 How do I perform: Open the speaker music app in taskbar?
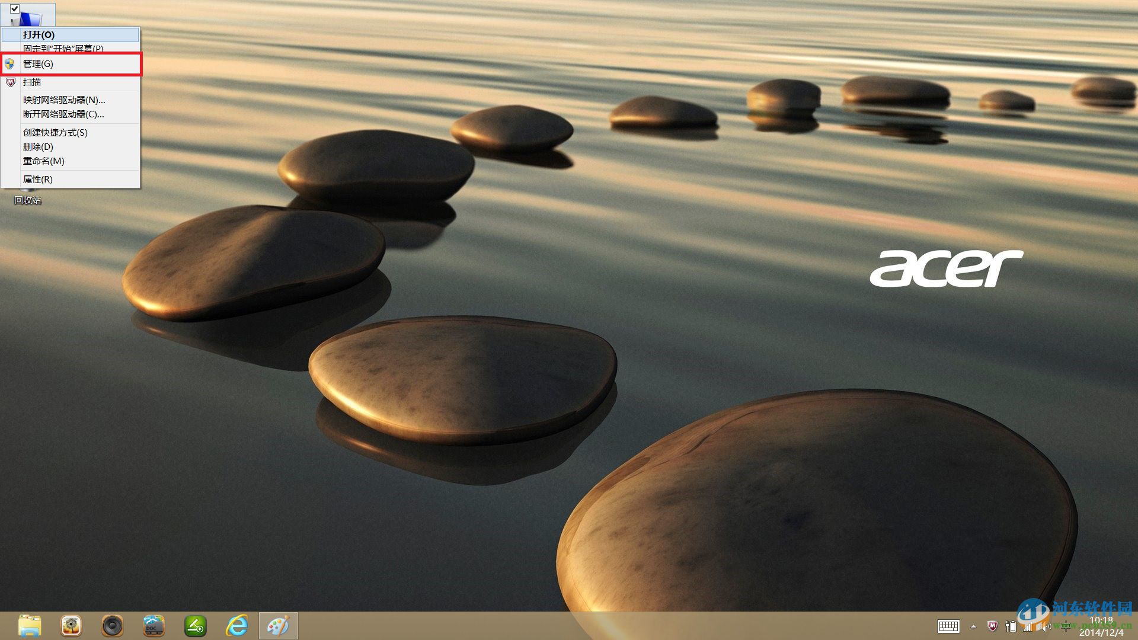coord(113,626)
